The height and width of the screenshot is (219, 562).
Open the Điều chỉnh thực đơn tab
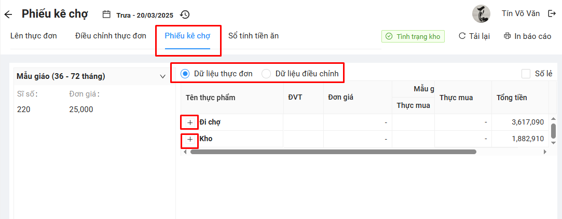tap(111, 36)
